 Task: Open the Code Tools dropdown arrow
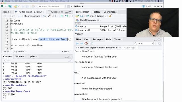tap(52, 16)
